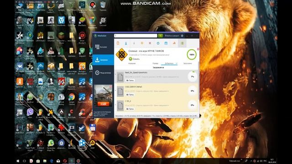Select the Need_for_Speed download row
Viewport: 292px width, 164px height.
156,77
